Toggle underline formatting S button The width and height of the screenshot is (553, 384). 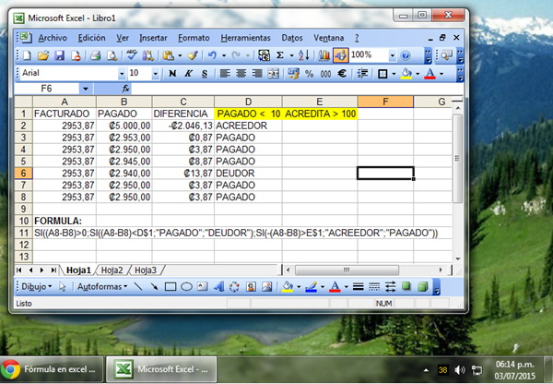(205, 74)
